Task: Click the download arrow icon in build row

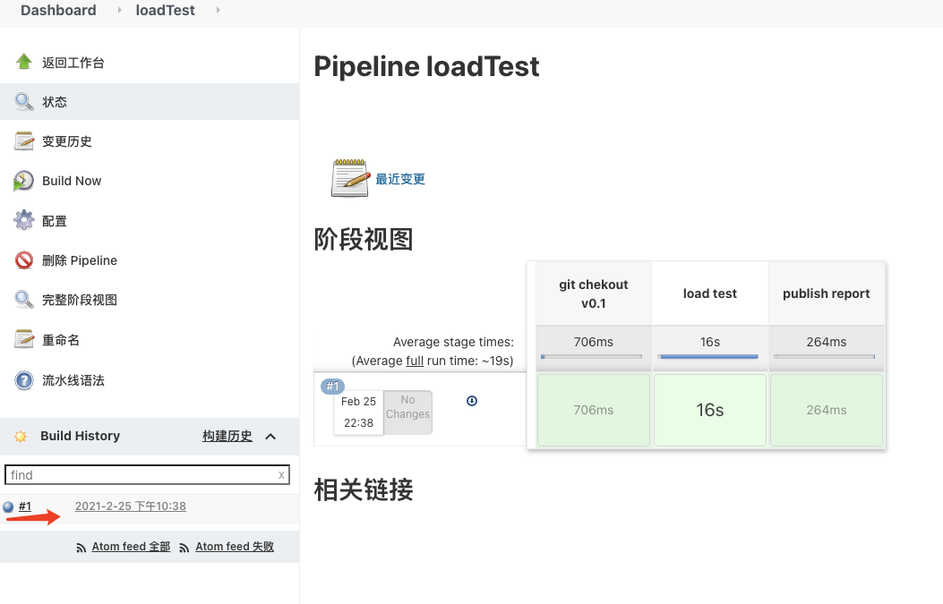Action: (x=472, y=401)
